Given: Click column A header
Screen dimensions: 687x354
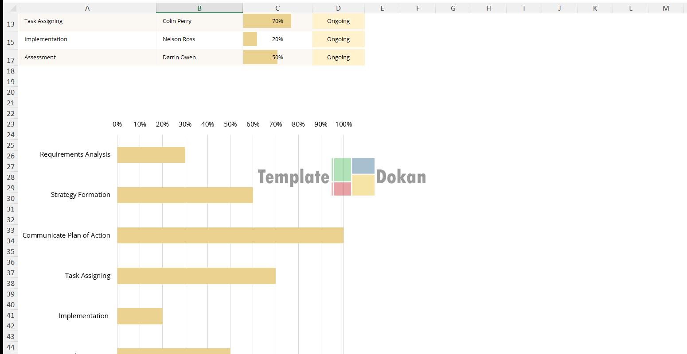Looking at the screenshot, I should pyautogui.click(x=87, y=8).
